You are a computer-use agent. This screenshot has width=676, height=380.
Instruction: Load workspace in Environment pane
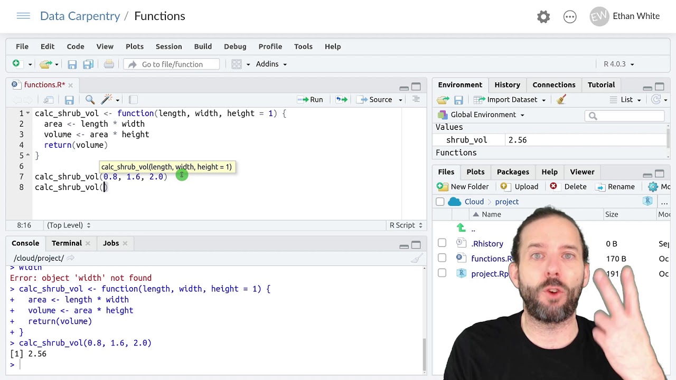pos(443,100)
